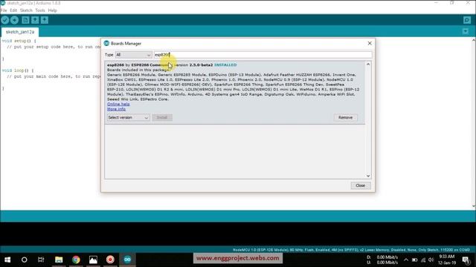Click Remove for the esp8266 package

[x=345, y=117]
